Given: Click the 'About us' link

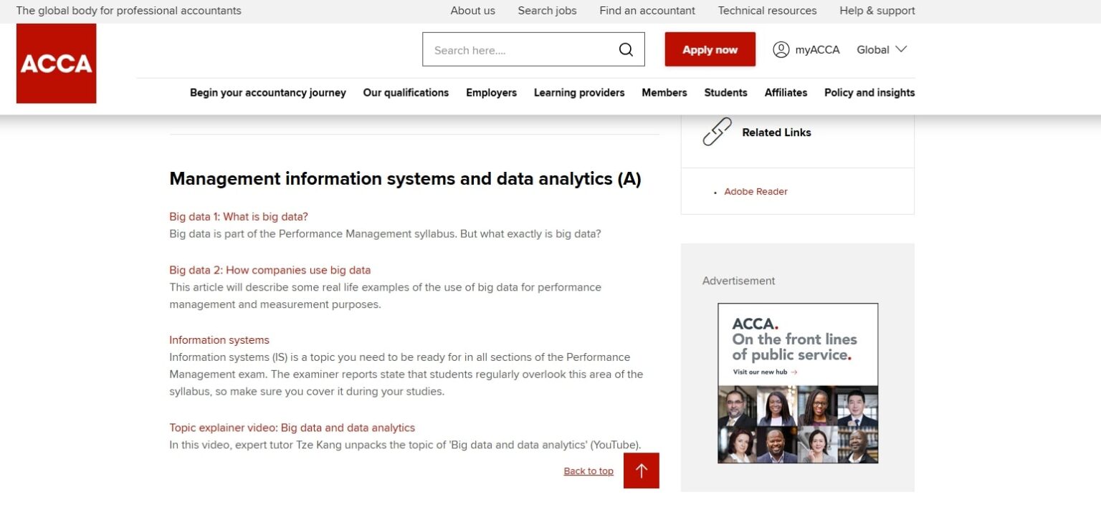Looking at the screenshot, I should [x=472, y=11].
